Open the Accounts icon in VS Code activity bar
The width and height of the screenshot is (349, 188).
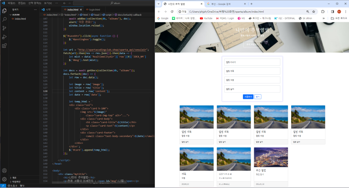(x=4, y=171)
